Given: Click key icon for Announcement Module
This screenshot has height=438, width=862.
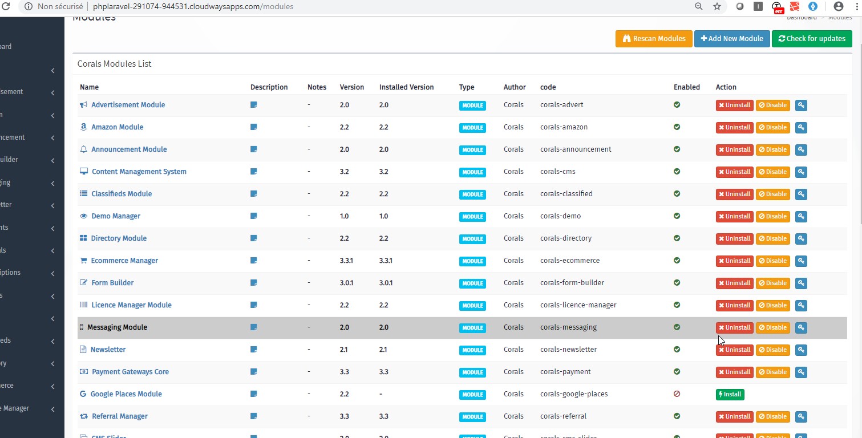Looking at the screenshot, I should 801,149.
